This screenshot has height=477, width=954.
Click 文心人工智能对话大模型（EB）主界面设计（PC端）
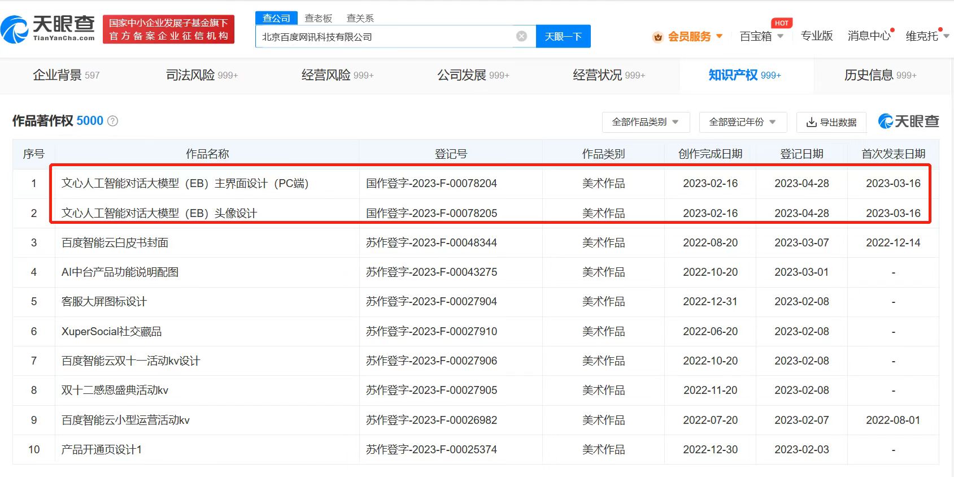[185, 183]
